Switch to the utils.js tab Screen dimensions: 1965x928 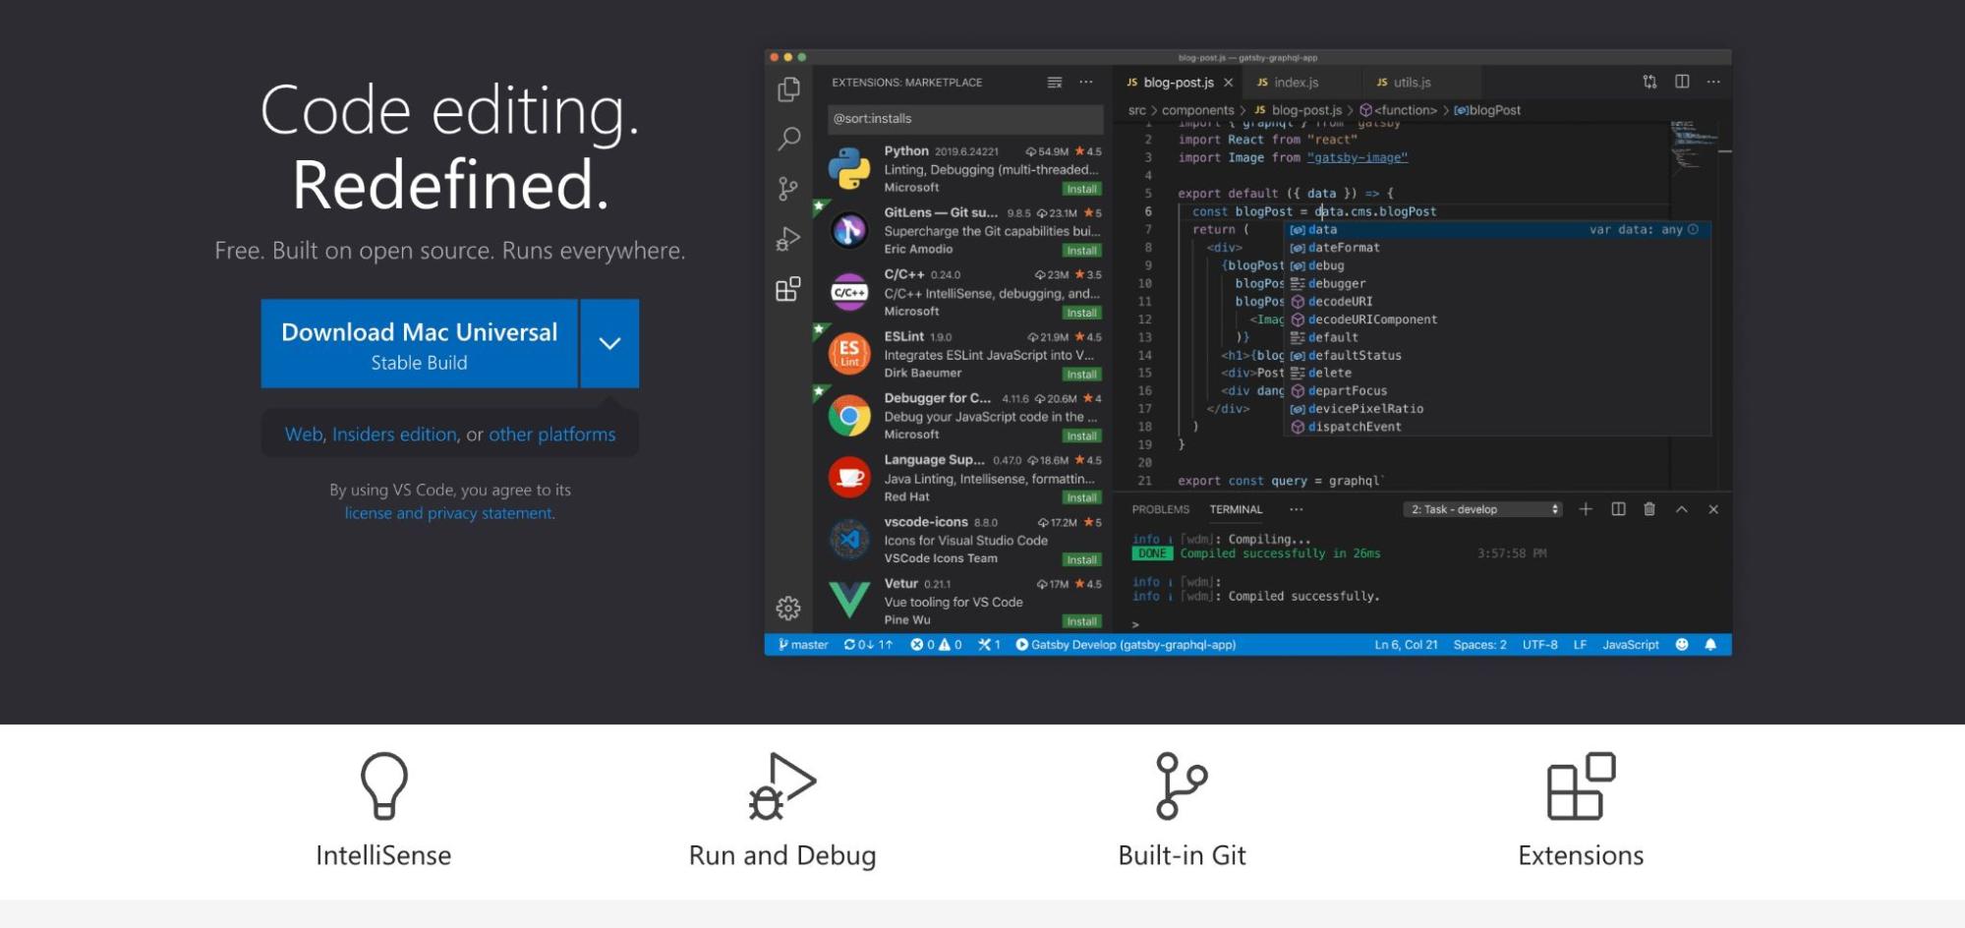coord(1413,83)
